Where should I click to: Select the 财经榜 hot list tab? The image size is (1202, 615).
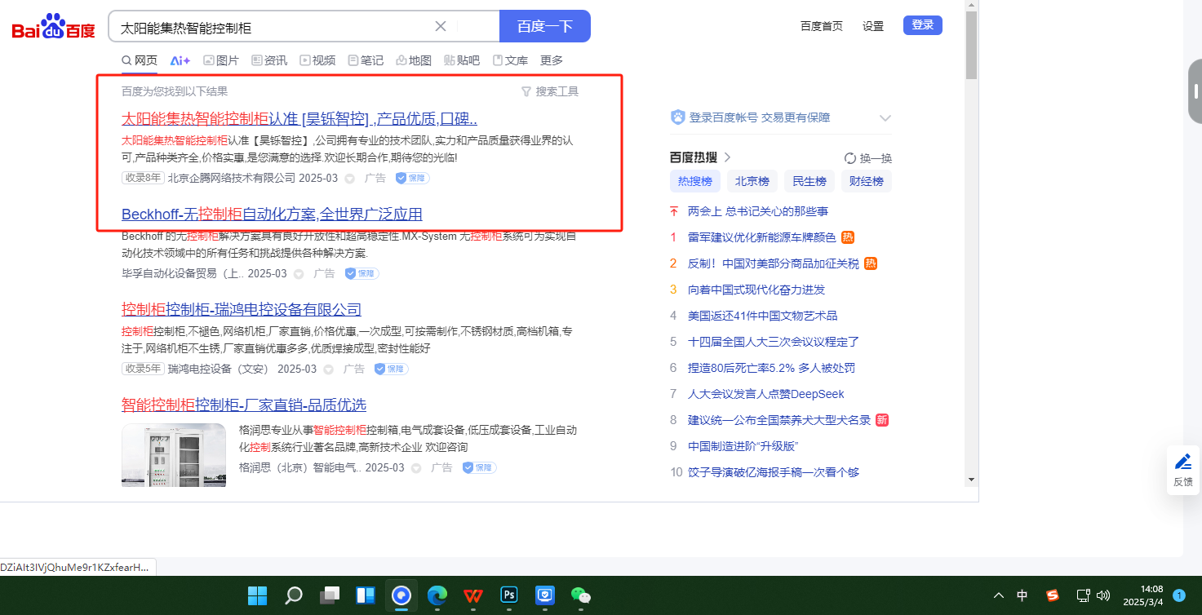[x=866, y=181]
